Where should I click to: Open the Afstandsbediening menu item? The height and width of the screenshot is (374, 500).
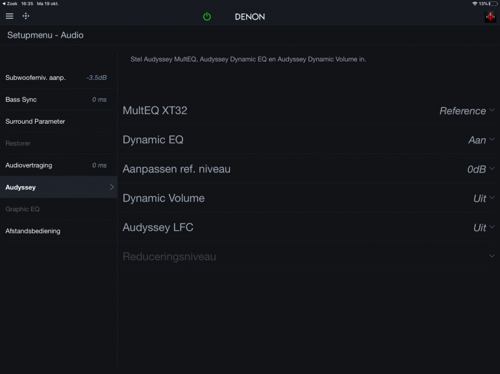pos(56,231)
